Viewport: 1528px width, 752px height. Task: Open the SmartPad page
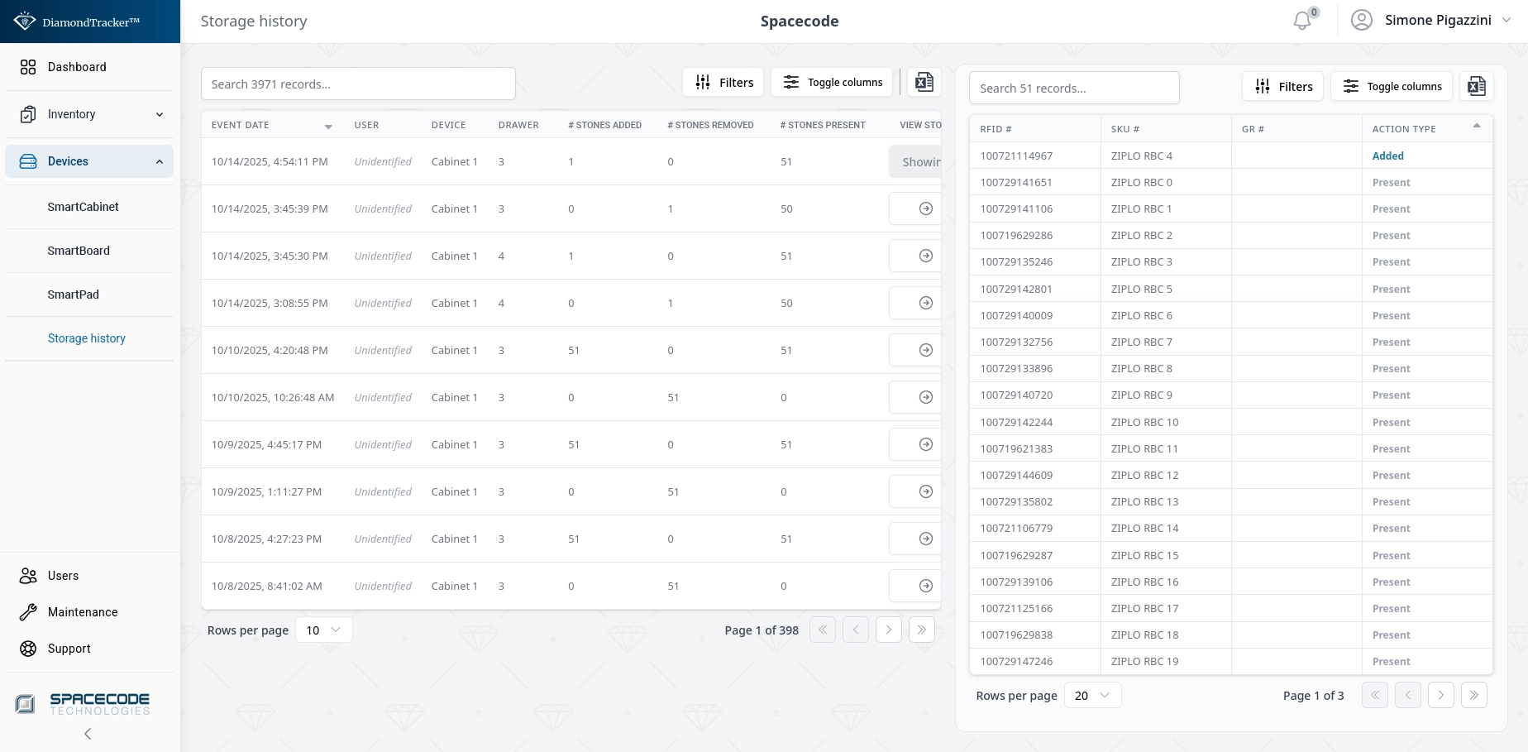(x=73, y=295)
